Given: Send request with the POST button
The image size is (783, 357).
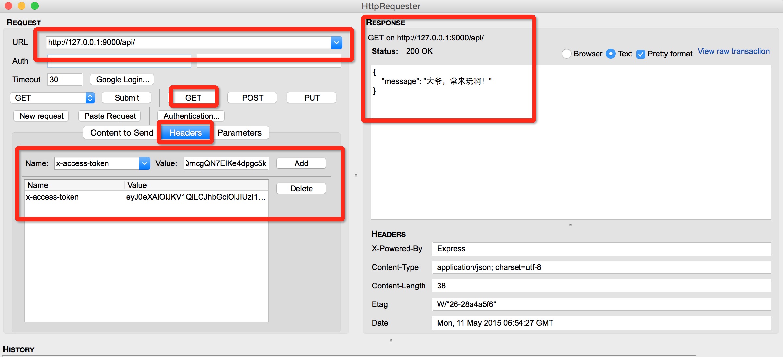Looking at the screenshot, I should (x=252, y=98).
